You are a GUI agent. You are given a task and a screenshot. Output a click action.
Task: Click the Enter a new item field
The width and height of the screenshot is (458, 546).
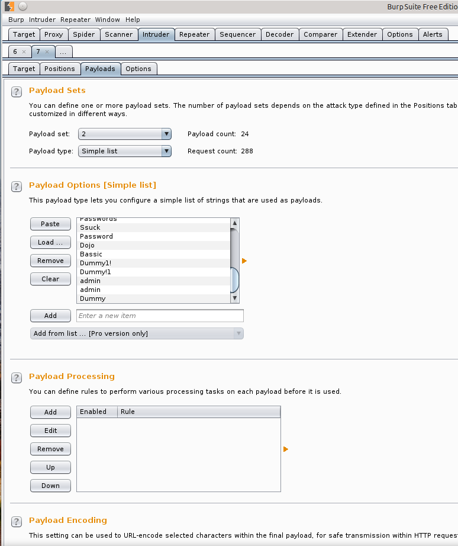[x=160, y=316]
